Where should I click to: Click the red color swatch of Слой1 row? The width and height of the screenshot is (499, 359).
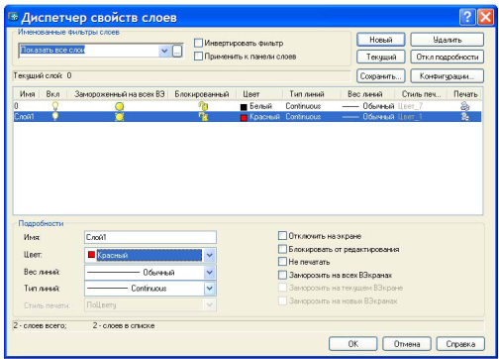(244, 117)
